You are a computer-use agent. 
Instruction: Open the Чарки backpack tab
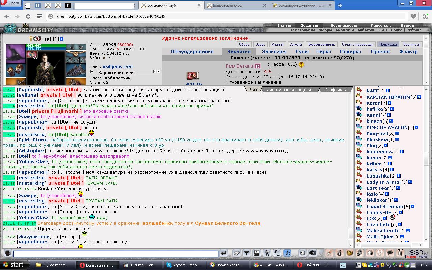tap(323, 51)
